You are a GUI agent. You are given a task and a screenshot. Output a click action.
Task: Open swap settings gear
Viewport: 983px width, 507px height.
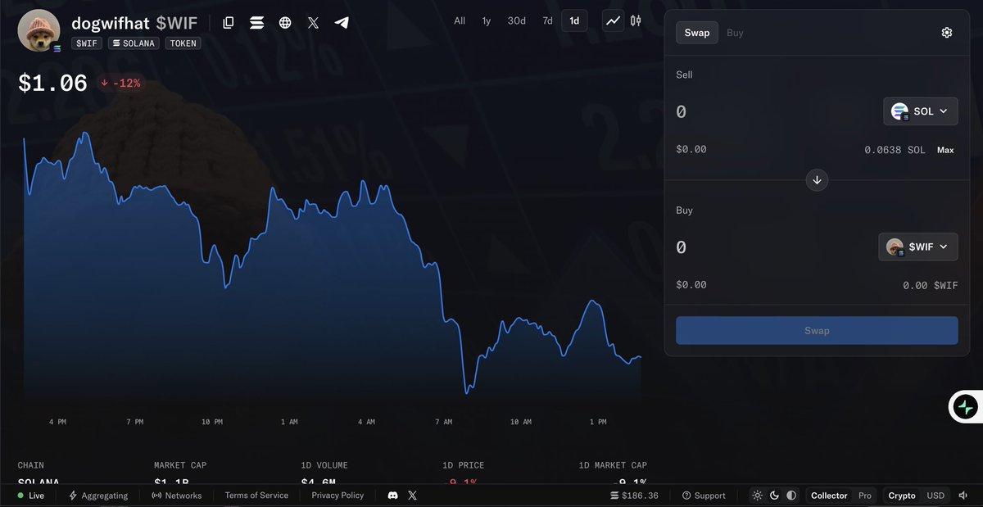(947, 33)
